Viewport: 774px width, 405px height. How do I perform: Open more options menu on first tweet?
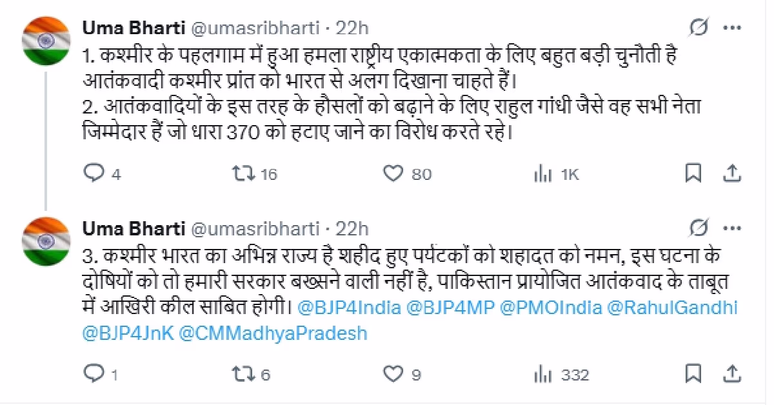732,28
